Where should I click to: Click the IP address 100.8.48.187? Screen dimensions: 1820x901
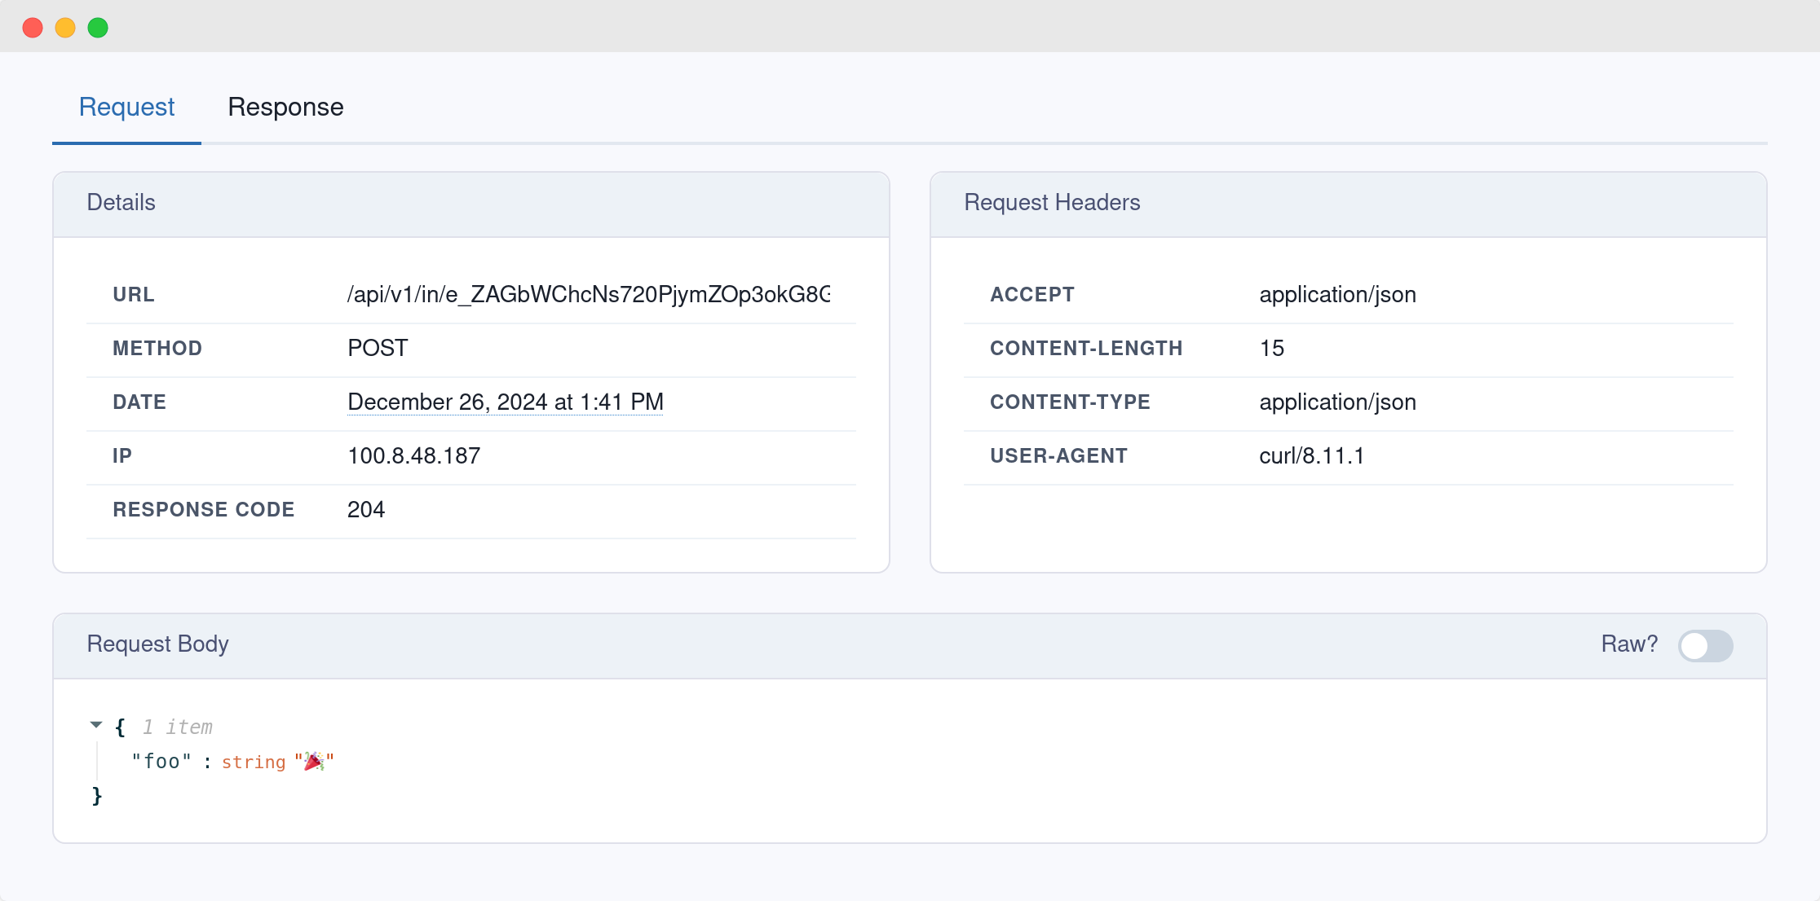pyautogui.click(x=413, y=455)
